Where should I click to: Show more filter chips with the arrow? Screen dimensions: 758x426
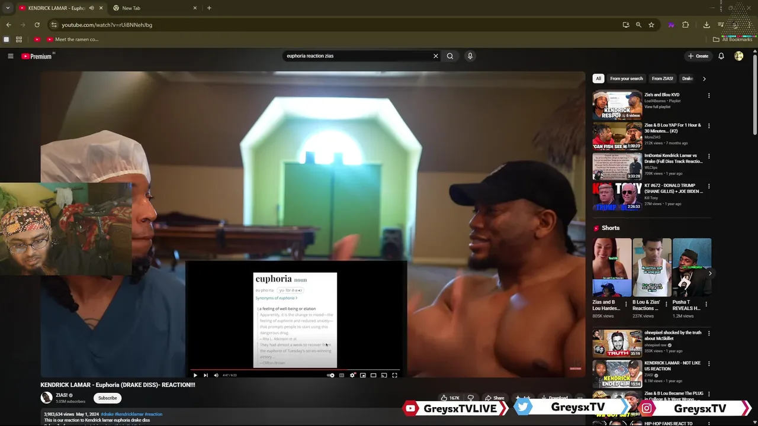(704, 79)
